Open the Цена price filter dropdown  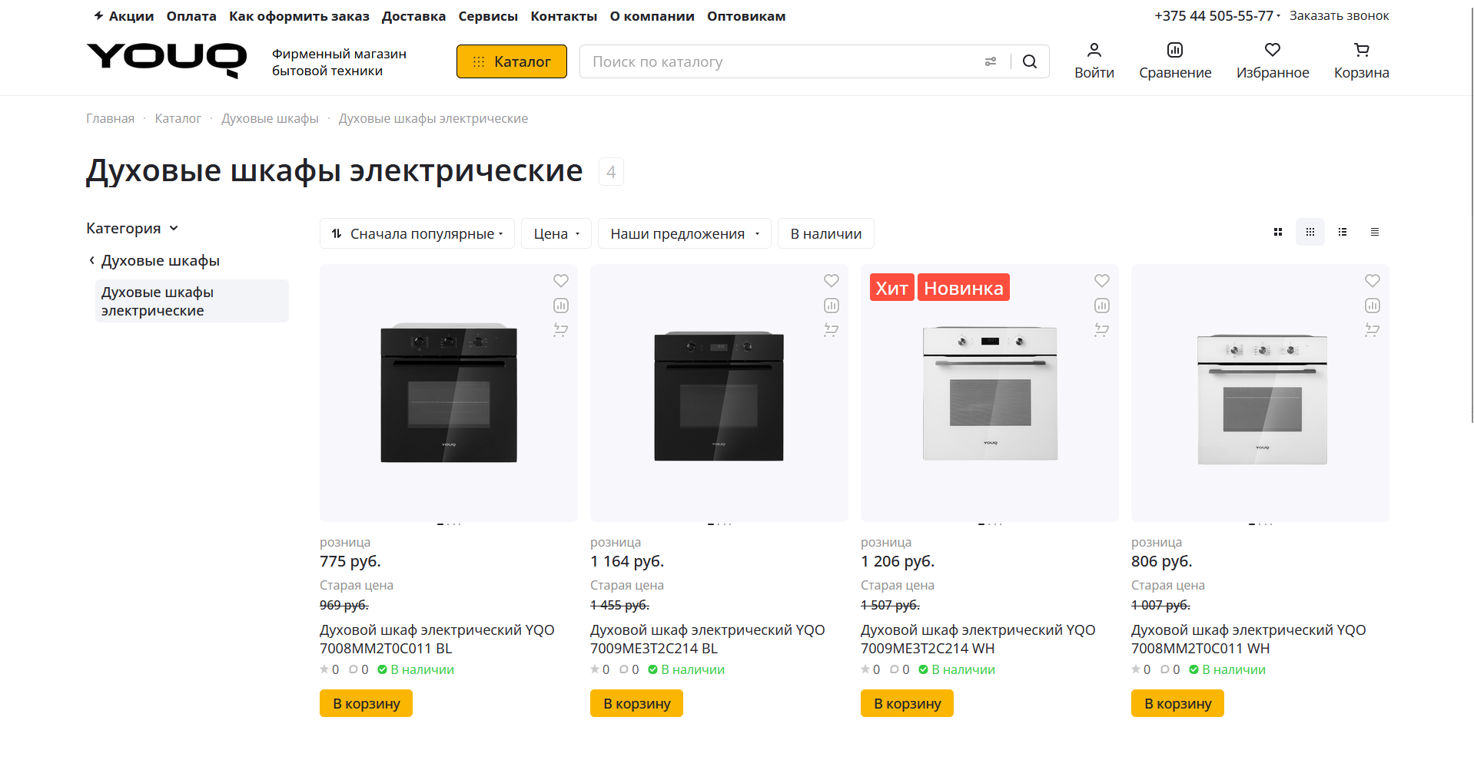click(556, 233)
